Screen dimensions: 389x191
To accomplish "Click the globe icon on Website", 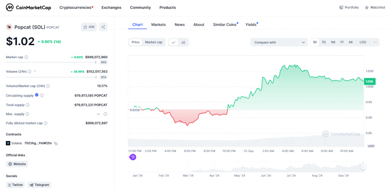I will tap(10, 164).
